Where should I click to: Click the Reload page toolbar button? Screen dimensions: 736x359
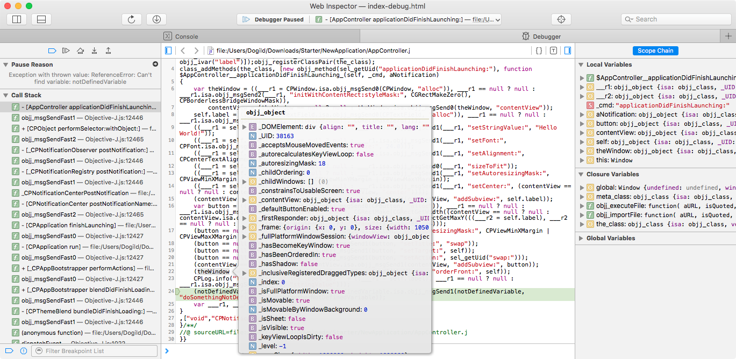click(x=131, y=19)
